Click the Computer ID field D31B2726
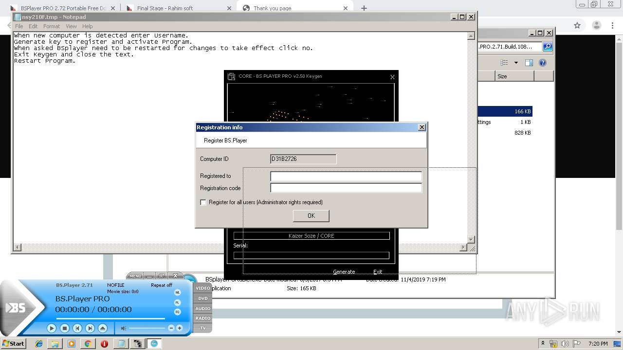Viewport: 623px width, 350px height. tap(303, 159)
